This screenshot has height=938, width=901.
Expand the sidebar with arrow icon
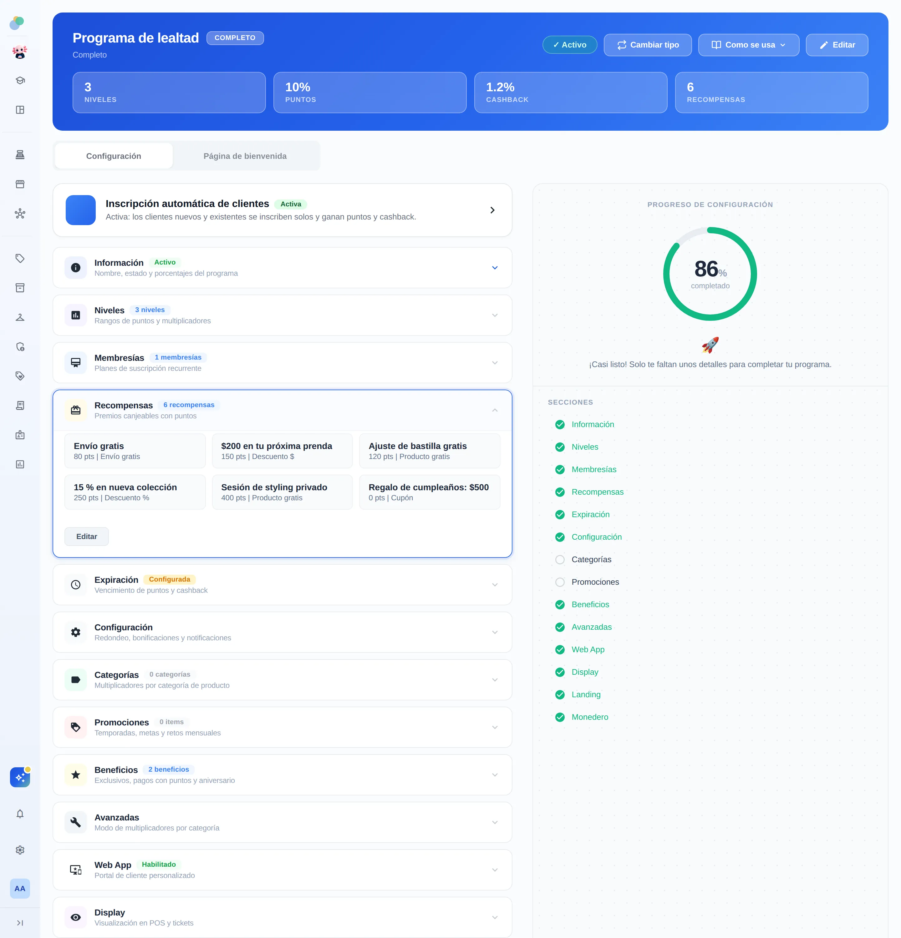20,923
